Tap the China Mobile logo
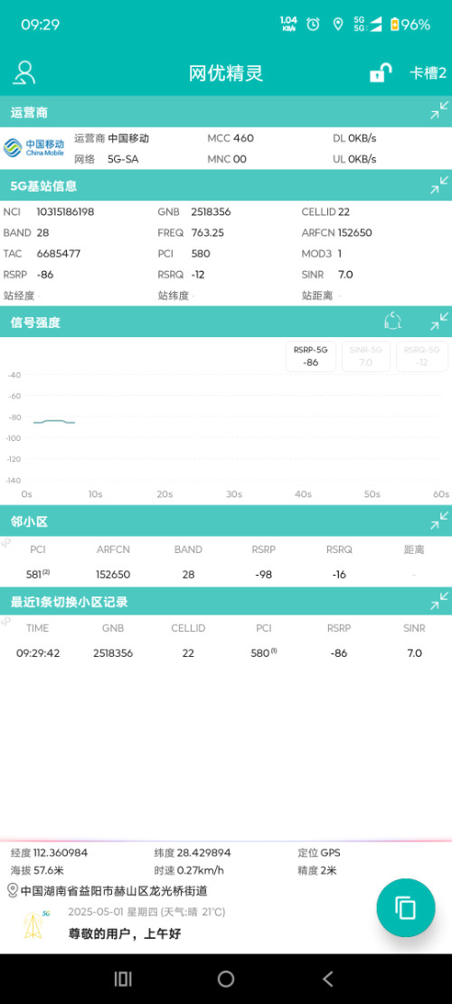452x1004 pixels. tap(34, 148)
